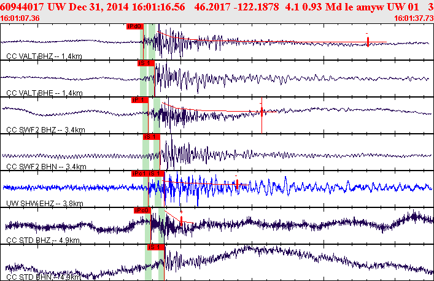Click the origin time 16:01:16.56 in header
Image resolution: width=434 pixels, height=281 pixels.
click(158, 7)
